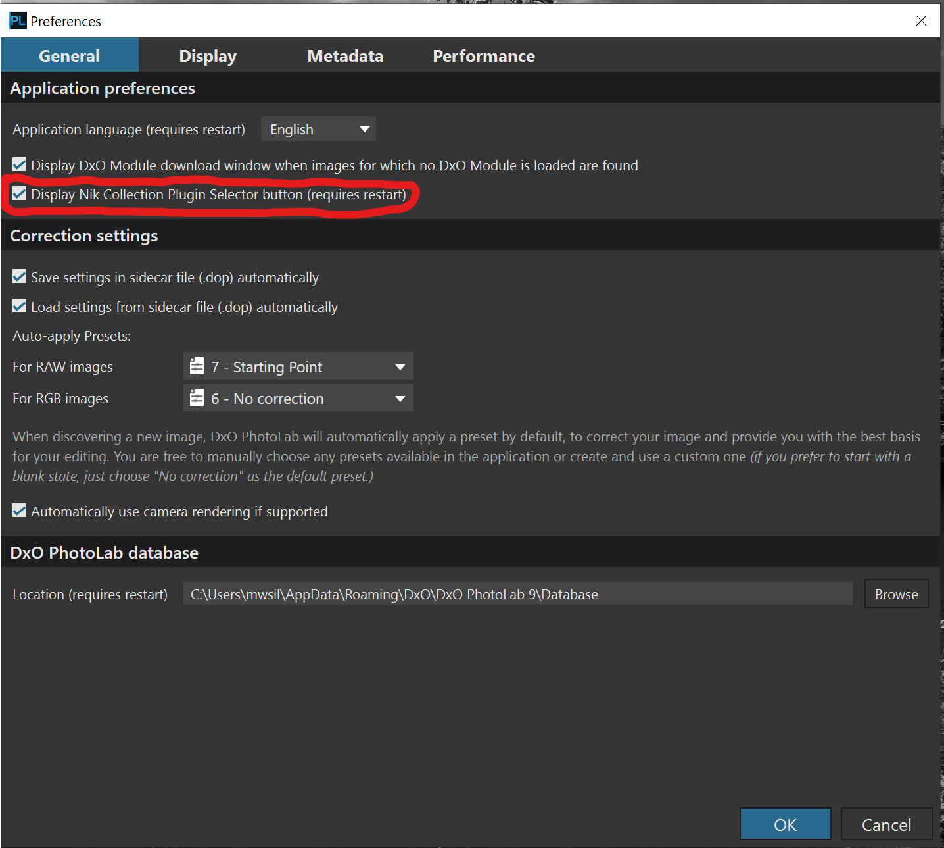Close the Preferences dialog with the X
944x848 pixels.
pos(921,21)
